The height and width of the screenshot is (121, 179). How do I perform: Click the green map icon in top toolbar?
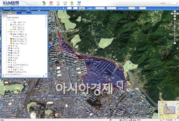click(x=44, y=3)
